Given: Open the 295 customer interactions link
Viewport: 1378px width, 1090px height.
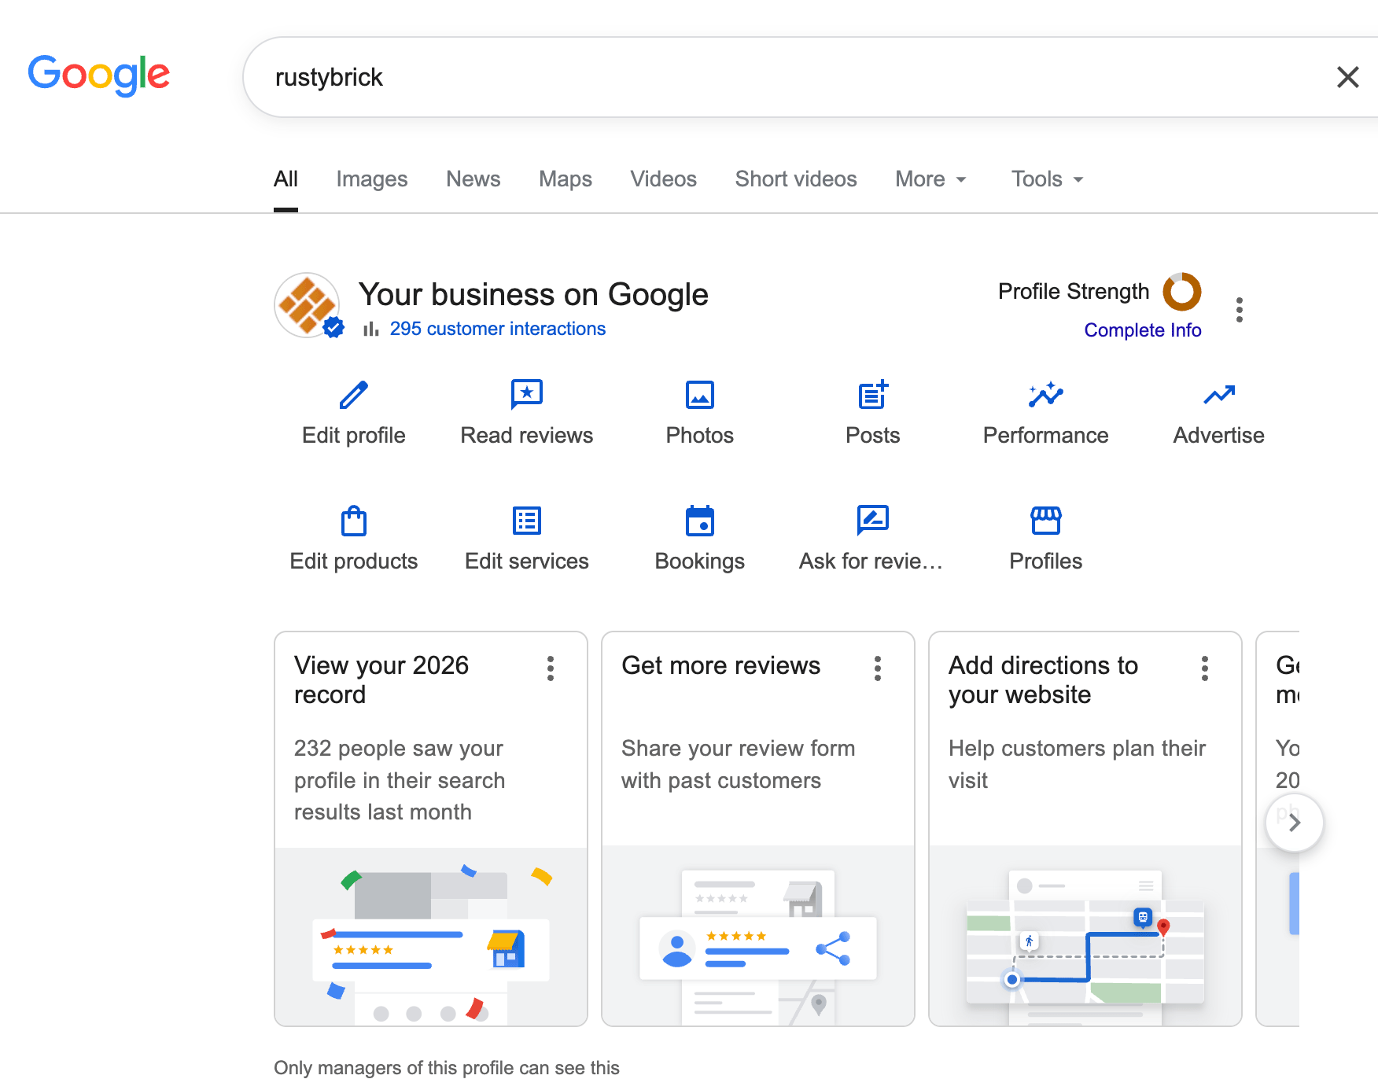Looking at the screenshot, I should click(498, 329).
